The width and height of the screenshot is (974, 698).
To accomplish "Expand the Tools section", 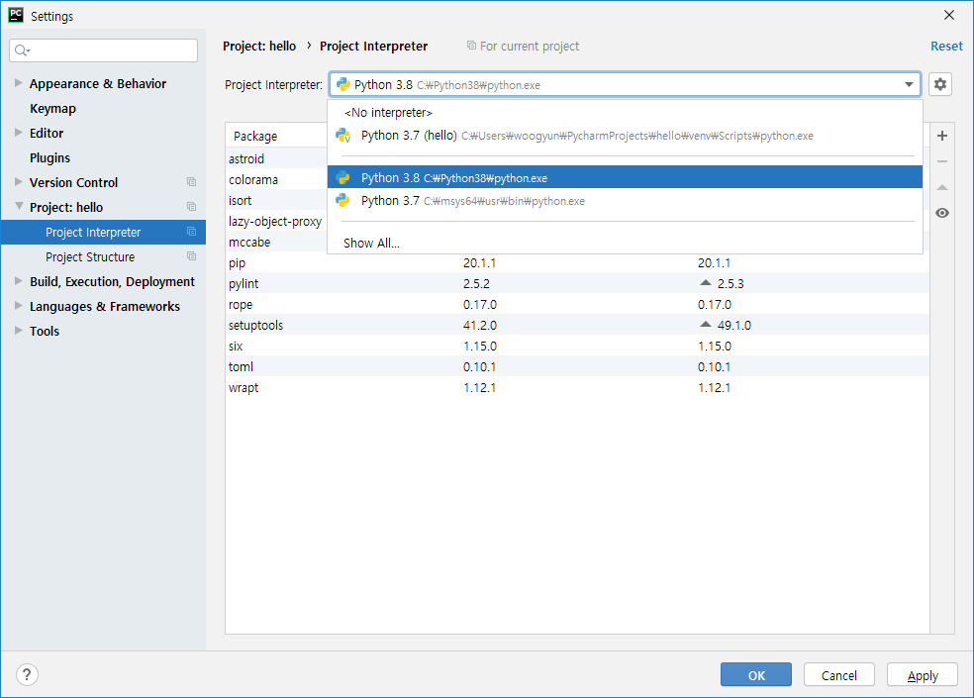I will 19,331.
